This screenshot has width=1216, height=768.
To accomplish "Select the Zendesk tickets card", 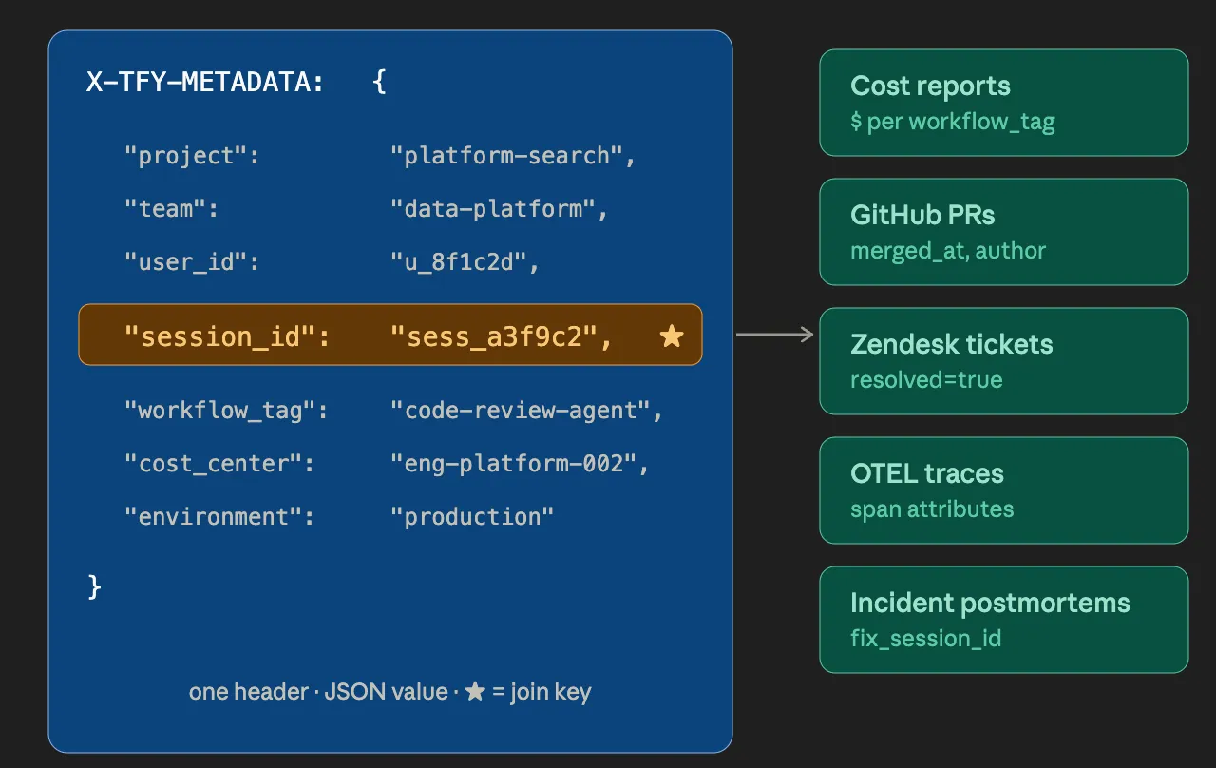I will (1004, 361).
